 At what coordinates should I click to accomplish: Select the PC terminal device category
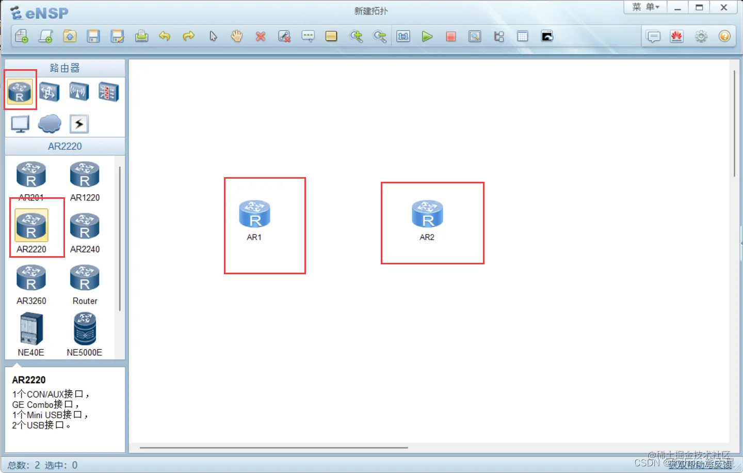(x=20, y=124)
